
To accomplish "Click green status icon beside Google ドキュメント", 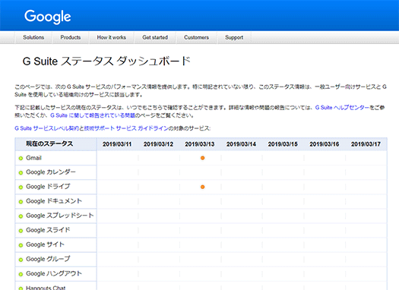I will (x=21, y=202).
